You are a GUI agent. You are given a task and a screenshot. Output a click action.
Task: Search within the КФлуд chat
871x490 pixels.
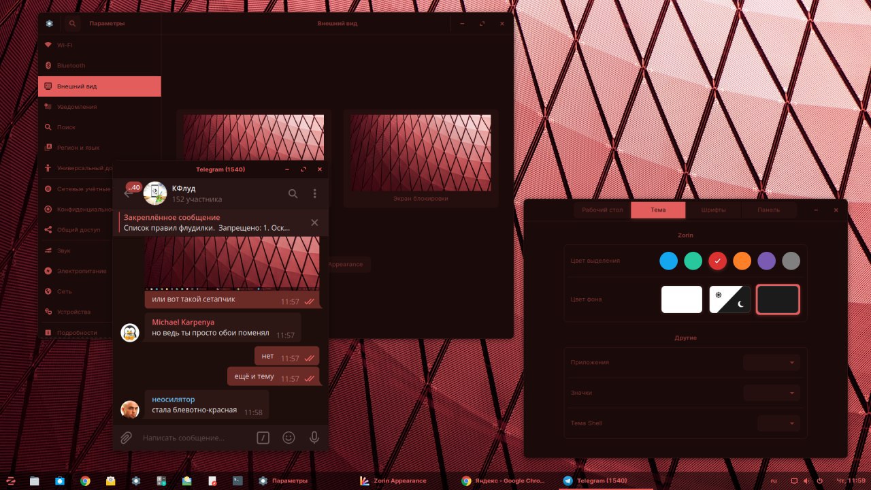pos(293,194)
